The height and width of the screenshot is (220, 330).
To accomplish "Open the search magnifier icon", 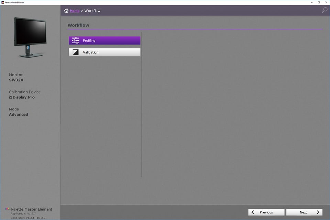I will [324, 10].
